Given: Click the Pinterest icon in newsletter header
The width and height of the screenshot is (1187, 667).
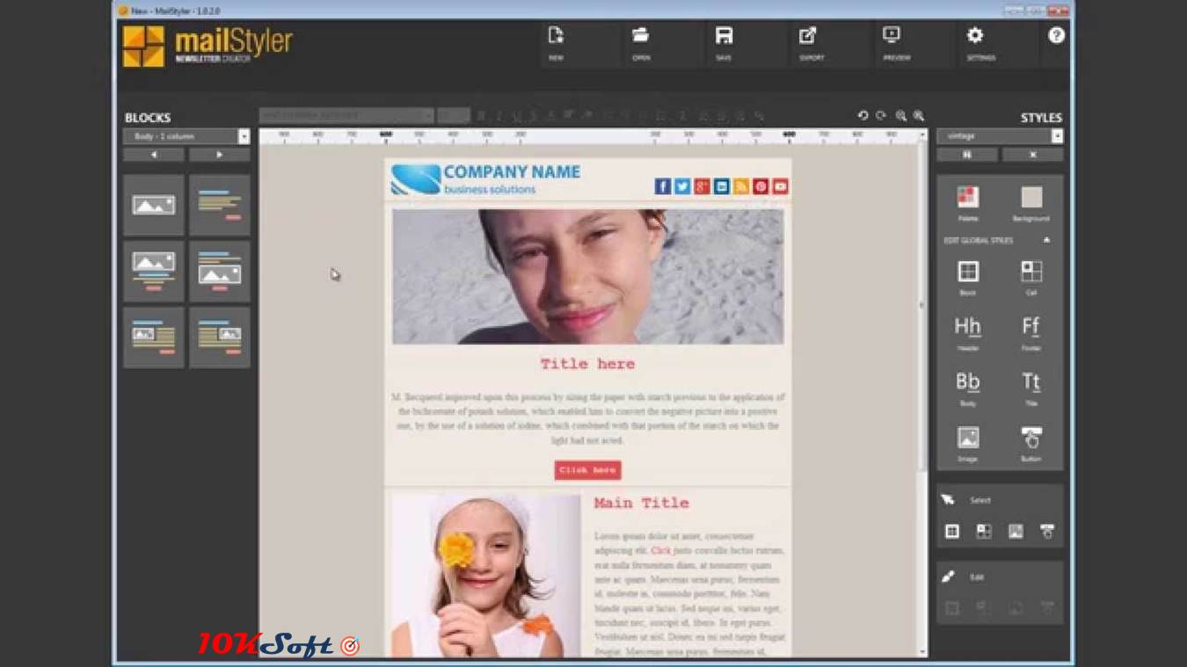Looking at the screenshot, I should click(x=761, y=186).
